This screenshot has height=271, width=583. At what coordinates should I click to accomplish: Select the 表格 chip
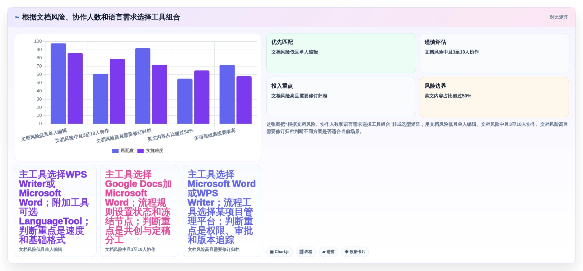[306, 252]
